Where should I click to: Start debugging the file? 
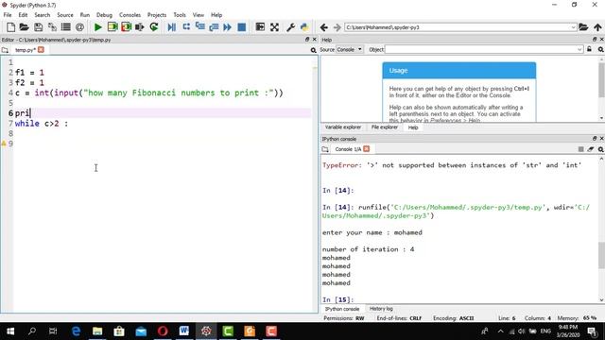point(172,27)
